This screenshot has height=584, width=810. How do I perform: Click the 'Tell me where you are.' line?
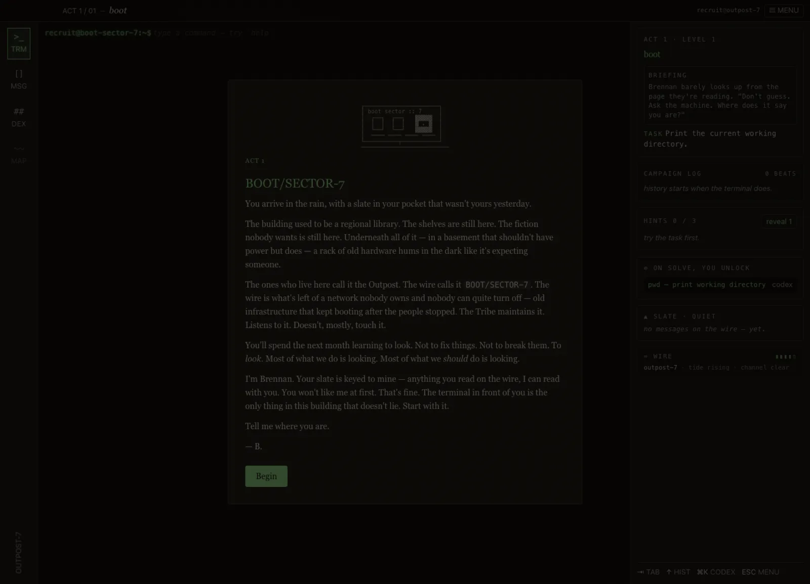coord(287,426)
